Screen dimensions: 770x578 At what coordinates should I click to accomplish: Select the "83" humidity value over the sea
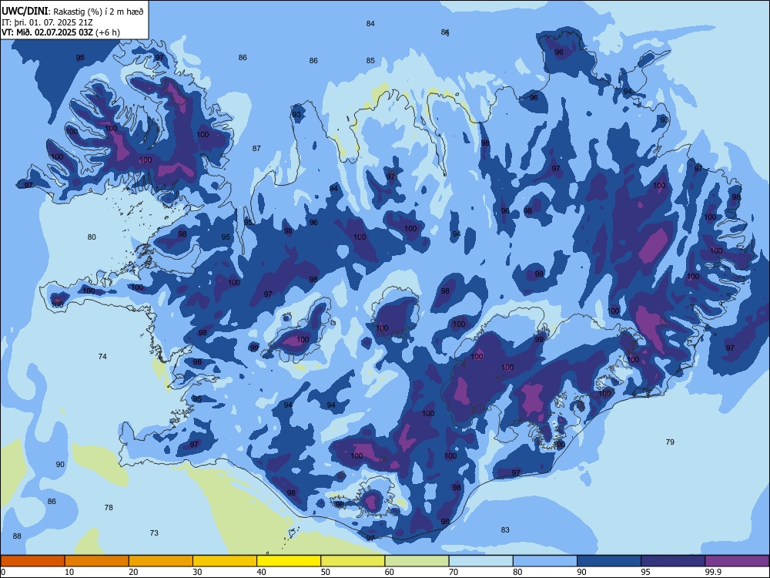pyautogui.click(x=505, y=530)
